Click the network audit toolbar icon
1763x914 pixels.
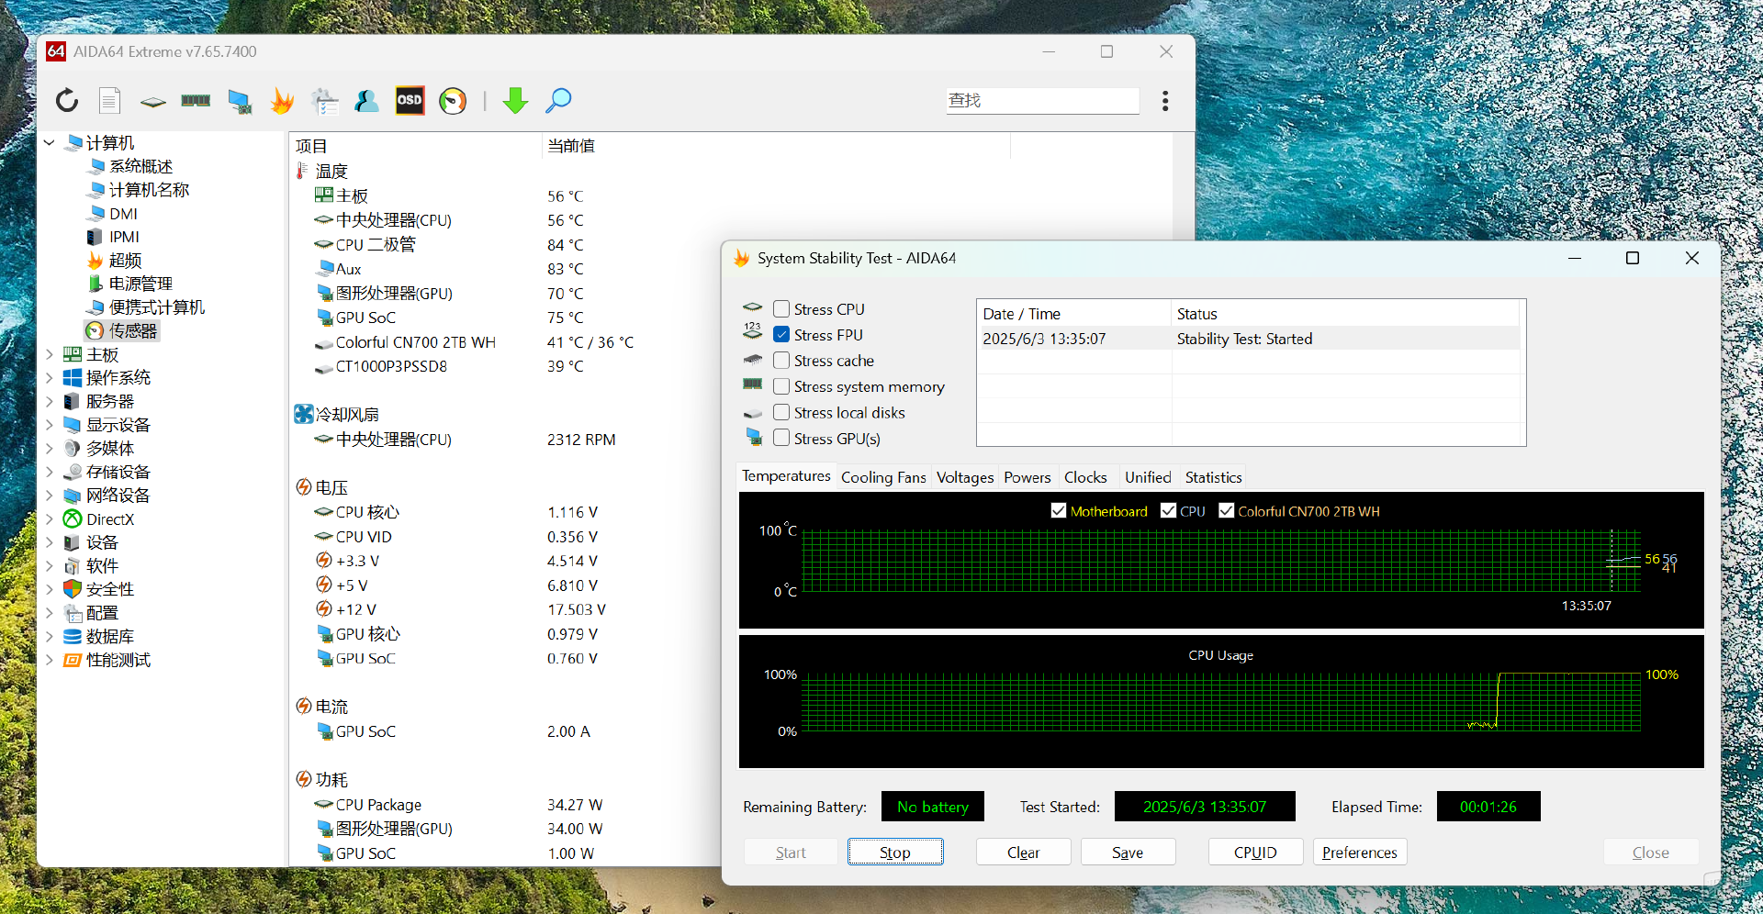click(x=324, y=101)
